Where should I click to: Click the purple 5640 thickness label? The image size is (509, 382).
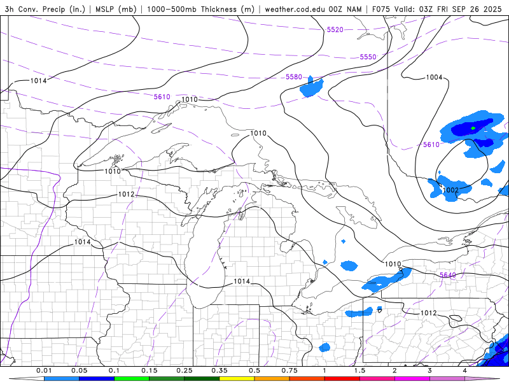coord(448,275)
